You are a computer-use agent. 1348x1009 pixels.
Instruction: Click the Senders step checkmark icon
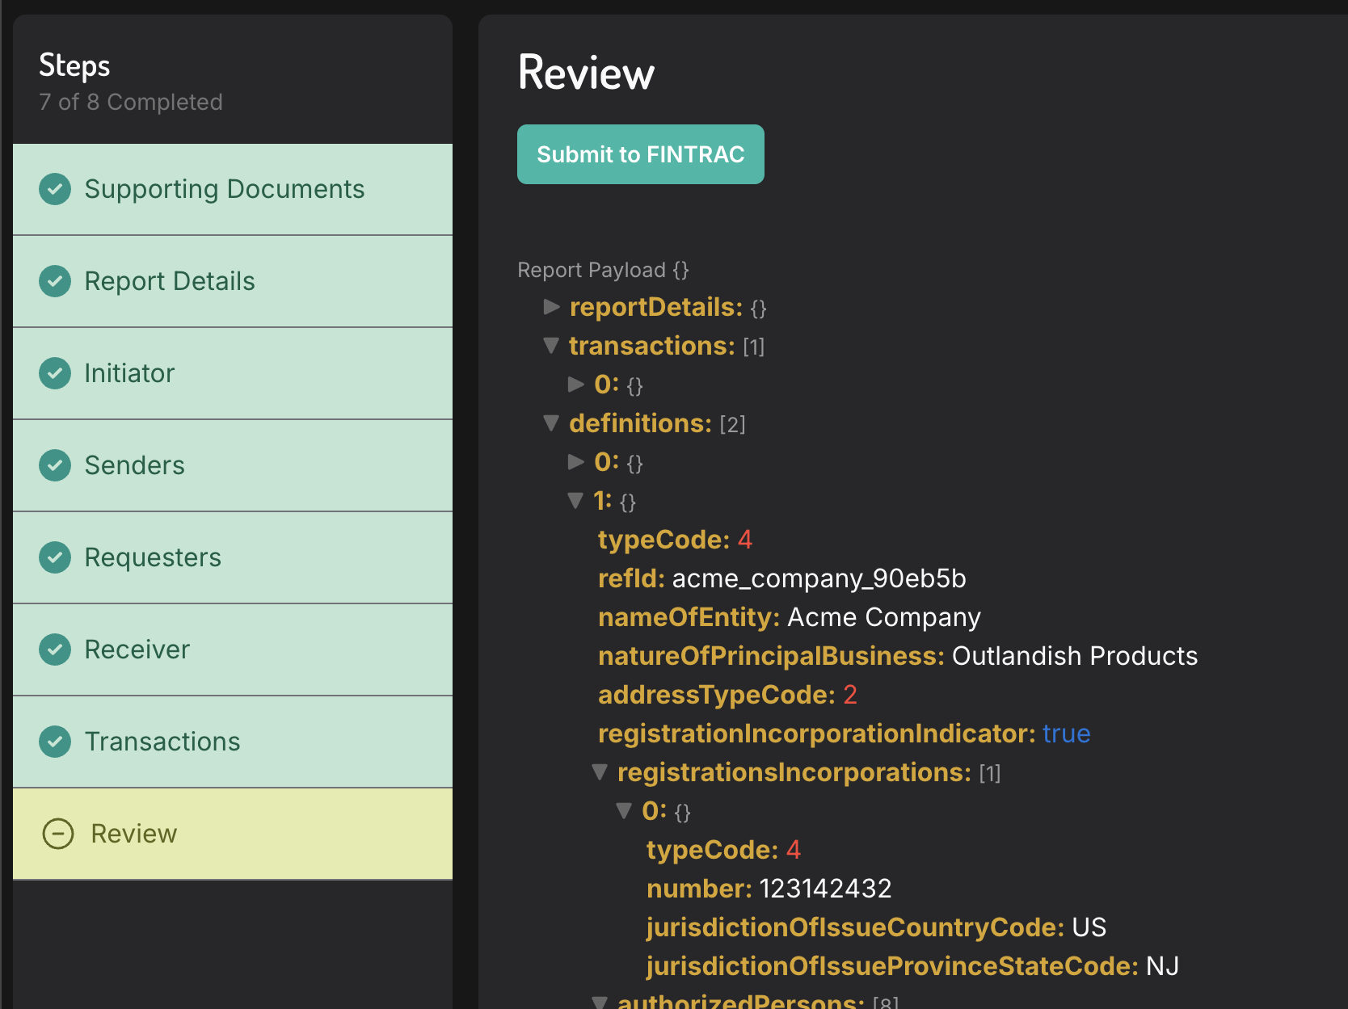click(x=55, y=465)
